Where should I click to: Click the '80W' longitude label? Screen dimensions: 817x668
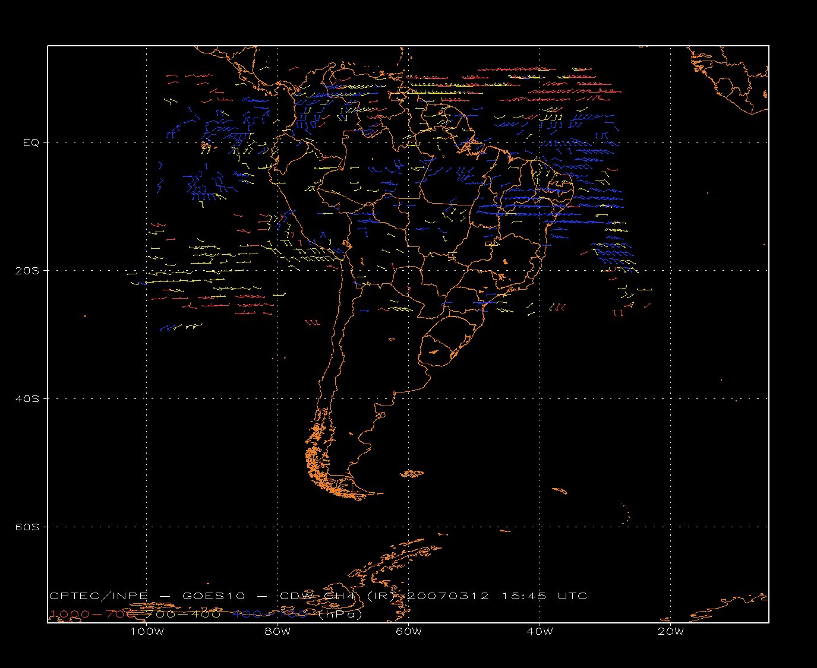point(277,632)
